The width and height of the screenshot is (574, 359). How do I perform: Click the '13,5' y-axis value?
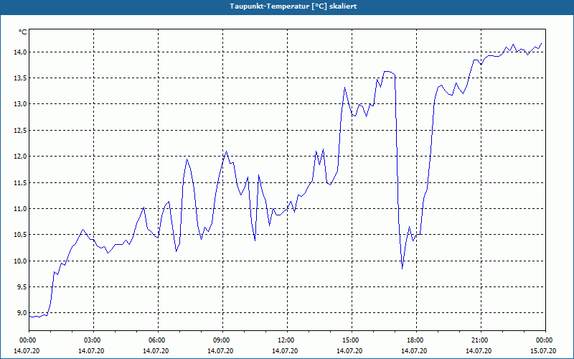(21, 78)
